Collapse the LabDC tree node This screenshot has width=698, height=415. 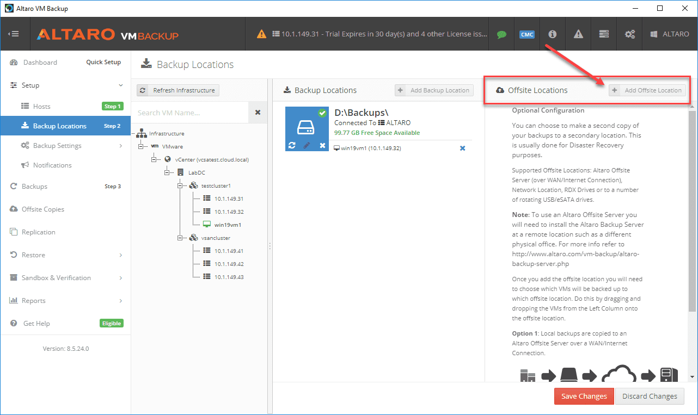point(168,172)
